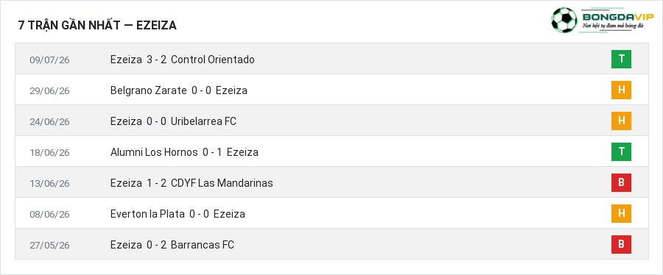Open the Belgrano Zarate 0 - 0 Ezeiza match
This screenshot has width=663, height=275.
[178, 90]
